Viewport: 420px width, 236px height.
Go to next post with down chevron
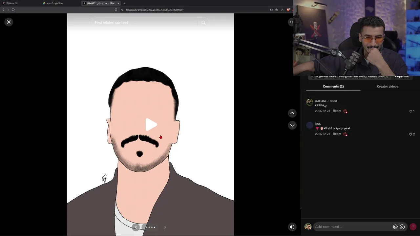pos(292,125)
